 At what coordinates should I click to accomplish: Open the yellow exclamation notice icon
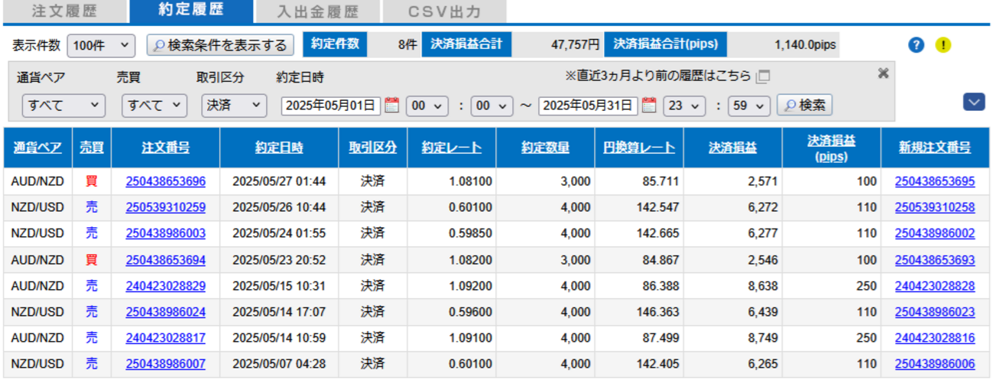943,45
